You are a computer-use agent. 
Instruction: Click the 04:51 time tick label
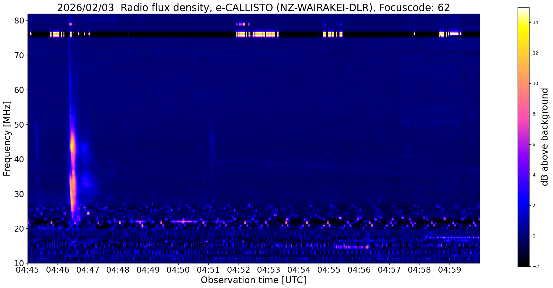(x=208, y=270)
